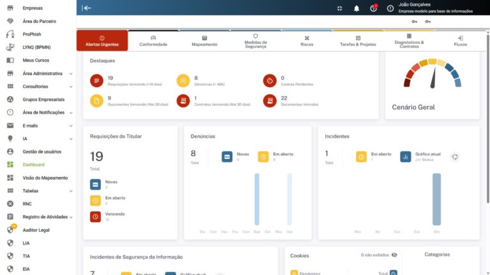Open Gestão de usuários in sidebar

tap(41, 152)
